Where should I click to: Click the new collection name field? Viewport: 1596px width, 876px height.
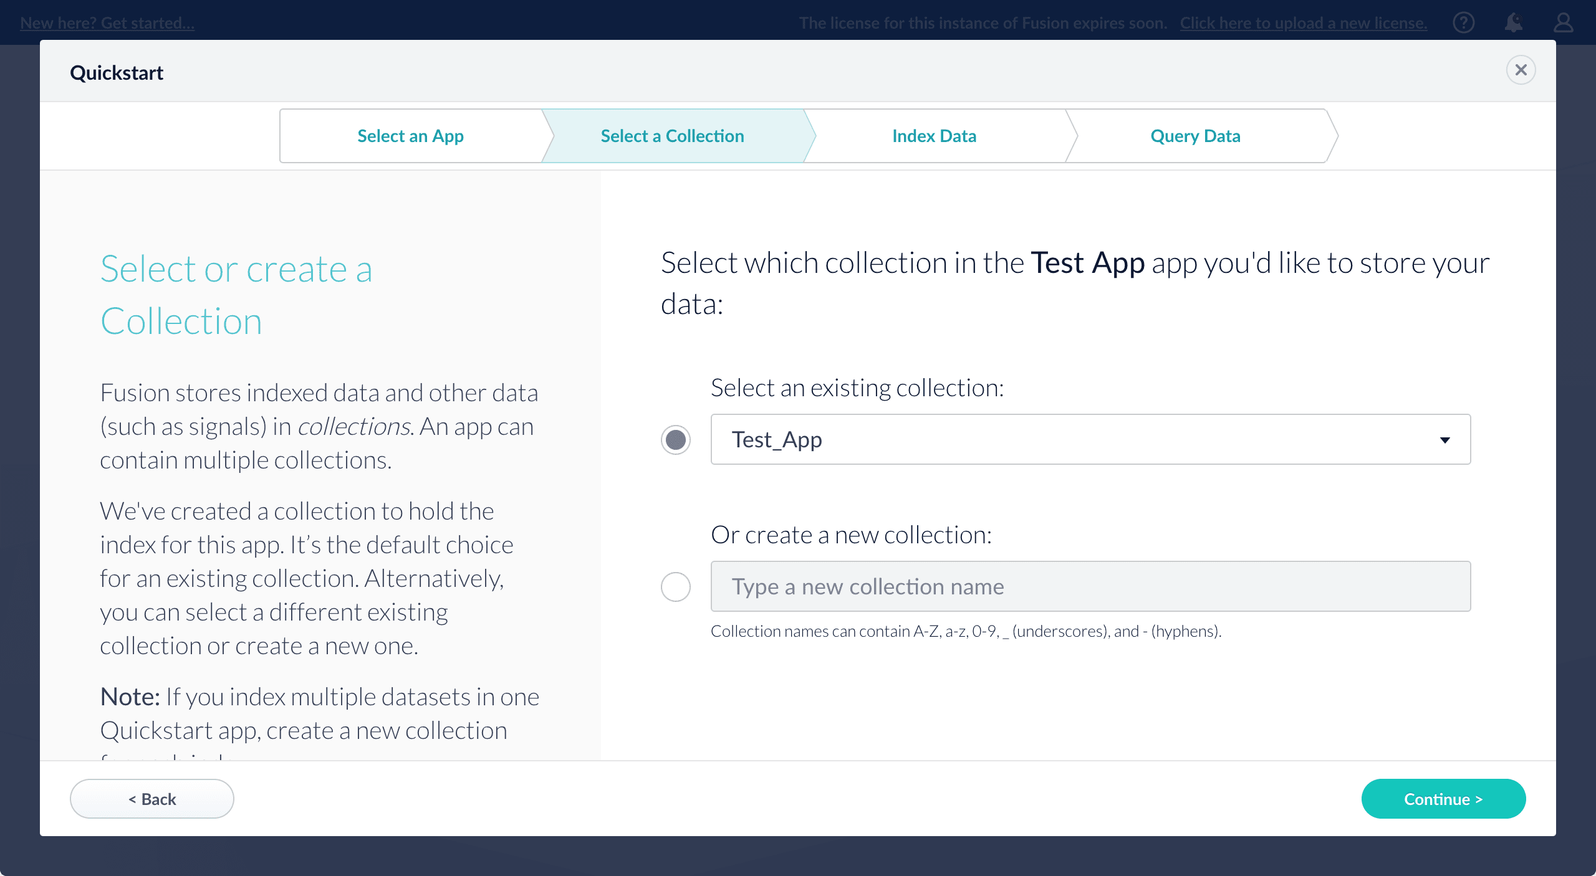coord(1090,587)
